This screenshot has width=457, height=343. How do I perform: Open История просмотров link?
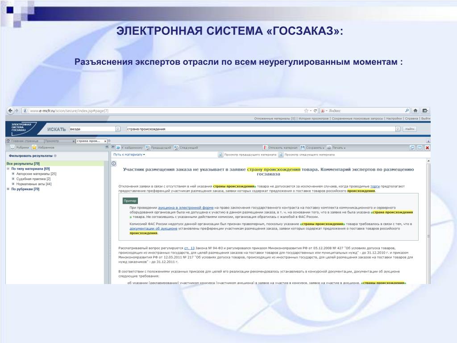313,119
